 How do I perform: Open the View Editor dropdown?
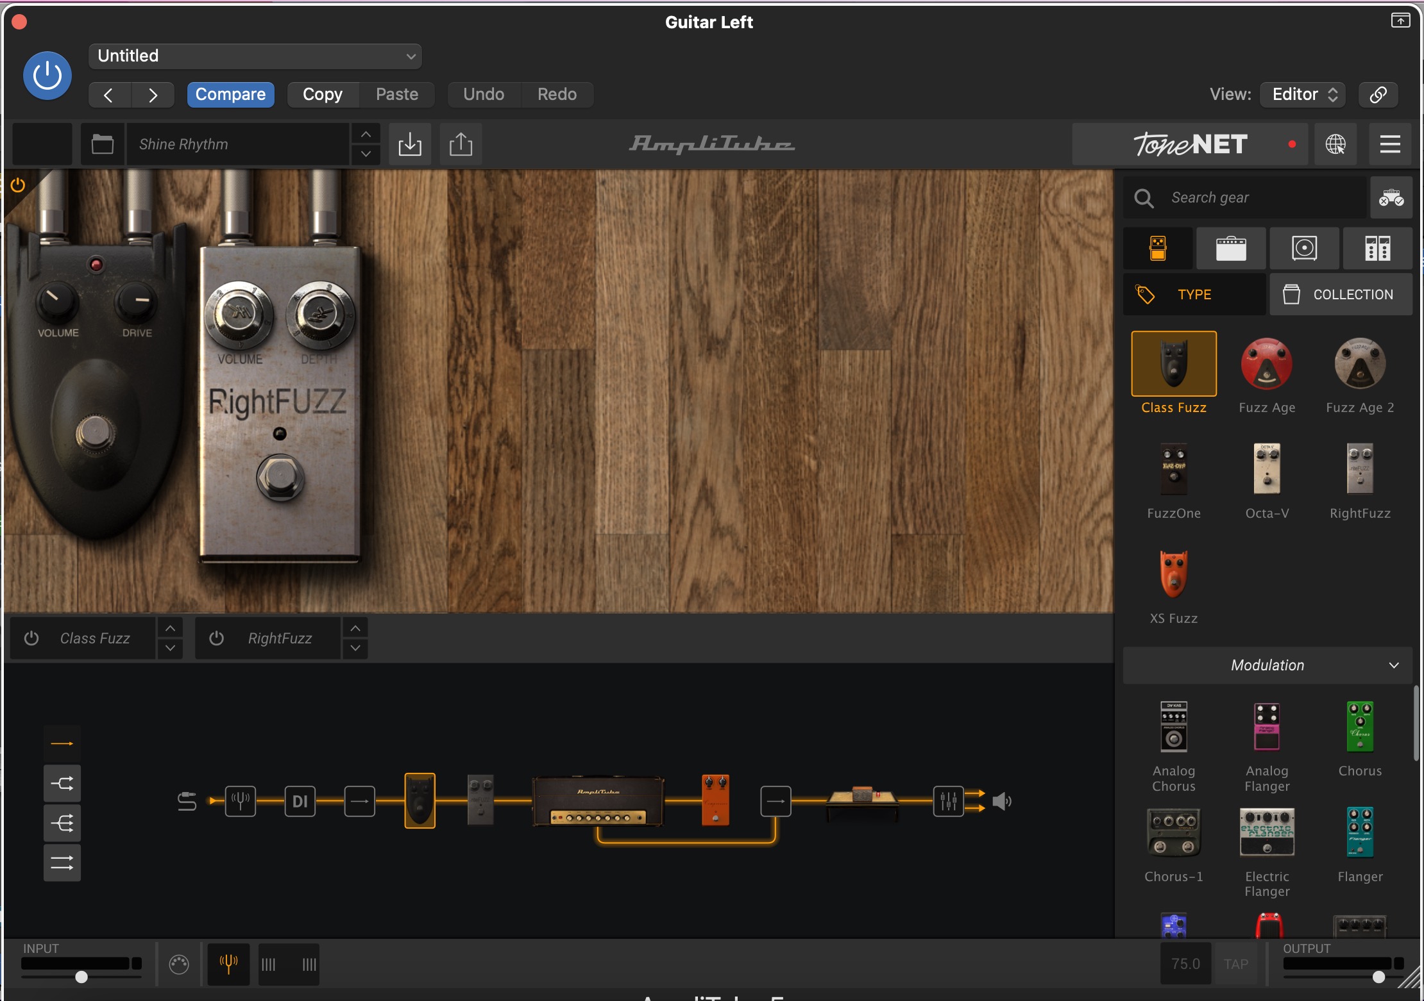1303,94
